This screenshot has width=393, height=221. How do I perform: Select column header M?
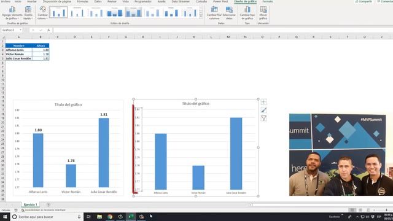pos(228,37)
